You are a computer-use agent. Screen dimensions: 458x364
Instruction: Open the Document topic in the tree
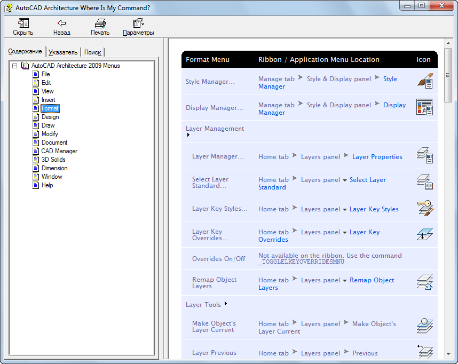point(54,143)
